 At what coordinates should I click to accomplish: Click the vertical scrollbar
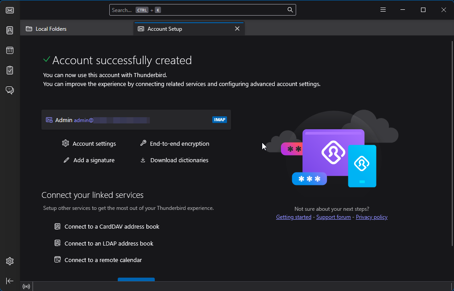pyautogui.click(x=452, y=143)
